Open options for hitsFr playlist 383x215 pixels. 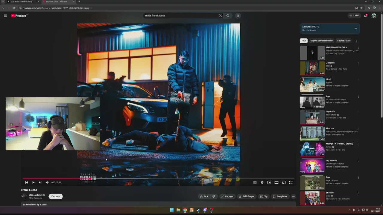coord(359,80)
